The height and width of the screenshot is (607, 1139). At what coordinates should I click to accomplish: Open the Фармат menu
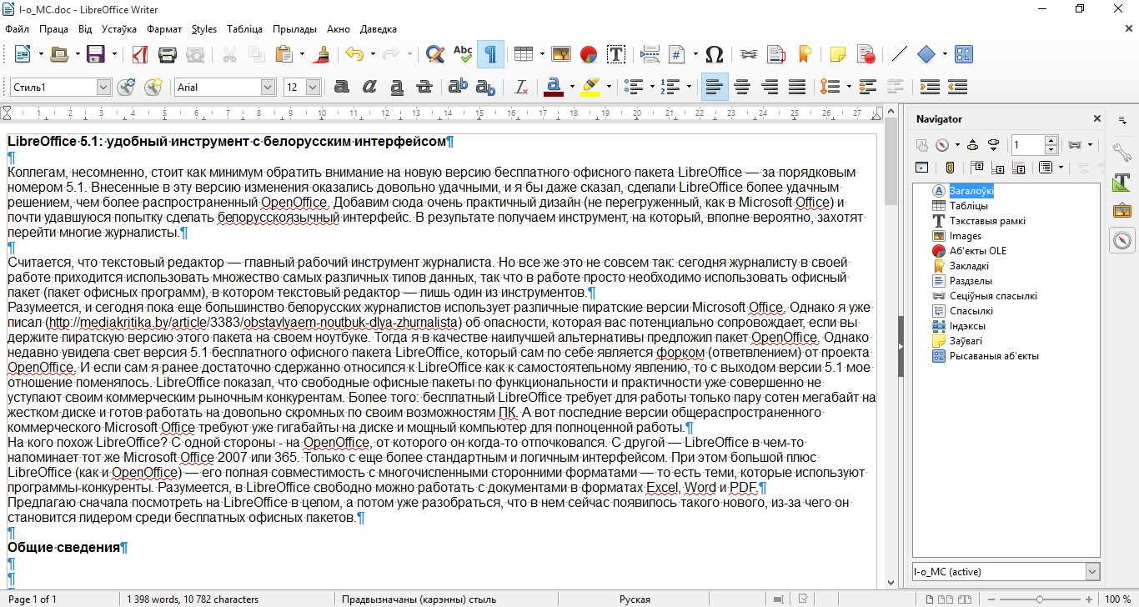click(164, 29)
